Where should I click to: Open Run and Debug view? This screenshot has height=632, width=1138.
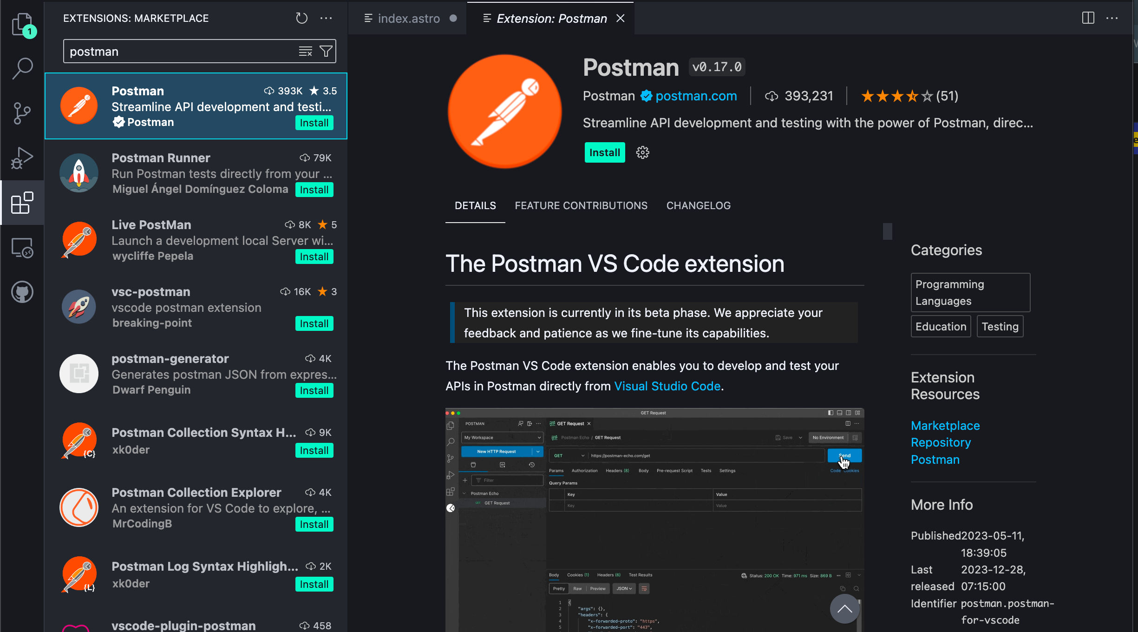pos(22,158)
